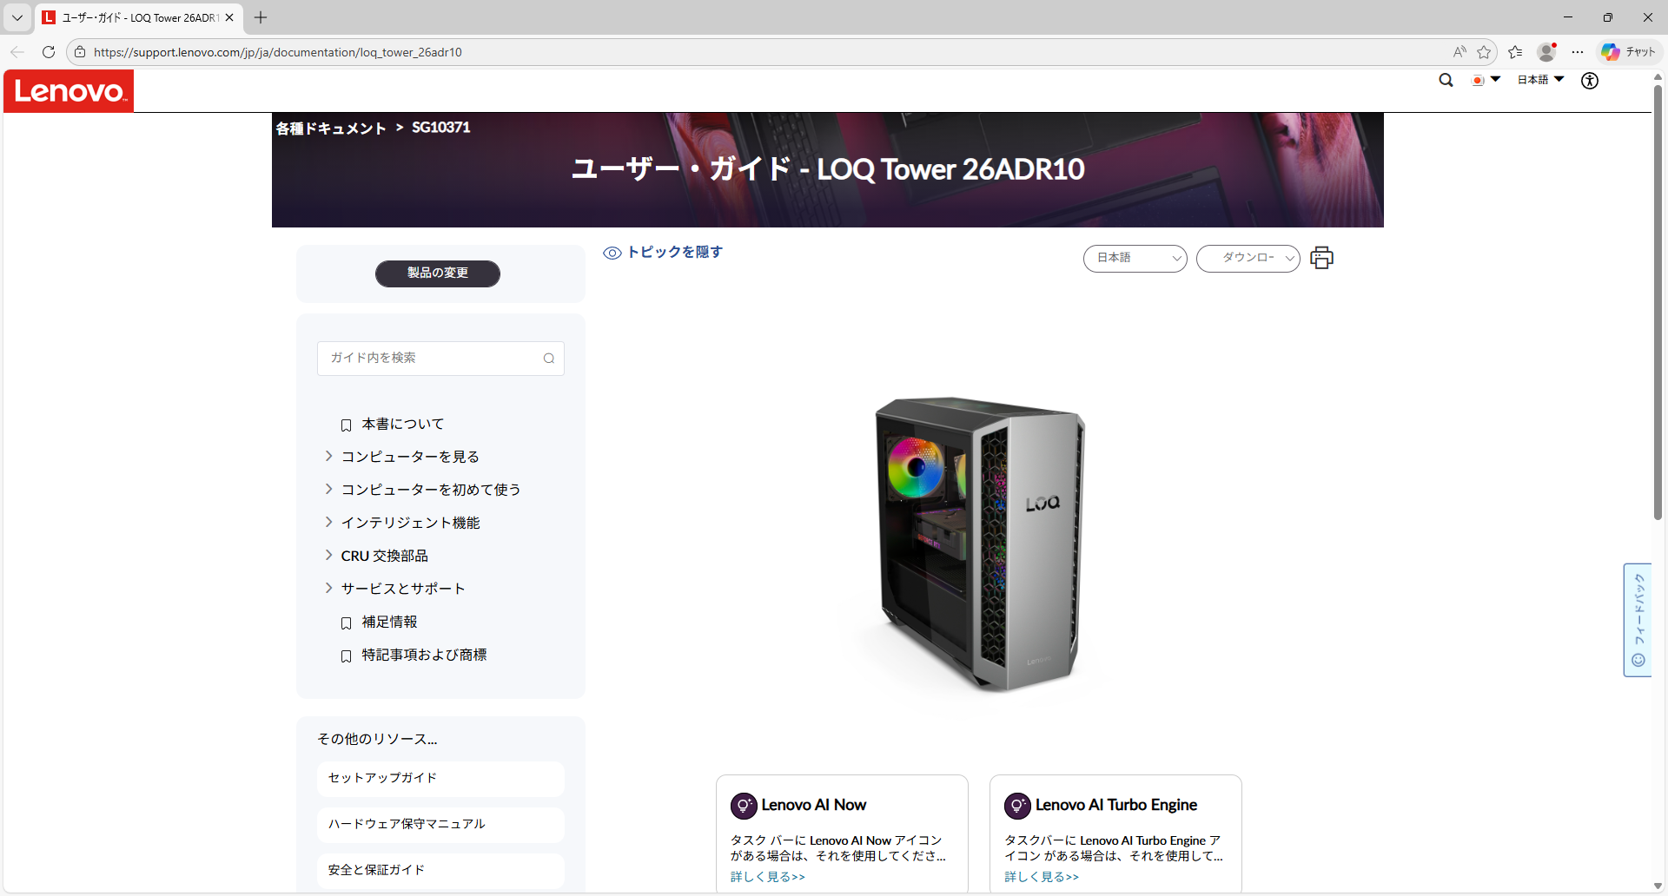
Task: Print the user guide
Action: tap(1321, 258)
